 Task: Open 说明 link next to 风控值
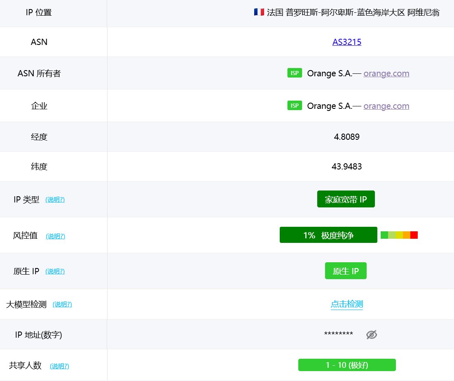point(55,236)
